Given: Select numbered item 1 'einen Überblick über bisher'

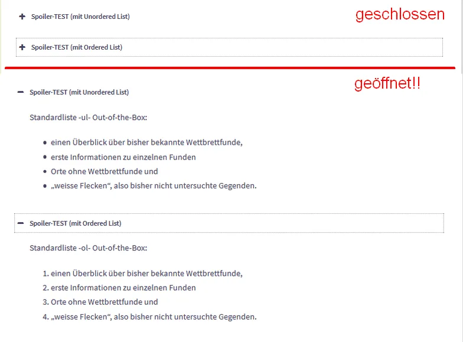Looking at the screenshot, I should (143, 273).
